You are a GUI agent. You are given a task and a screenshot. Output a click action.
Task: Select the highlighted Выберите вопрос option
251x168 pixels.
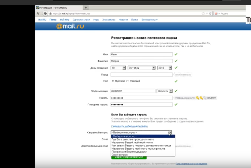[x=143, y=136]
